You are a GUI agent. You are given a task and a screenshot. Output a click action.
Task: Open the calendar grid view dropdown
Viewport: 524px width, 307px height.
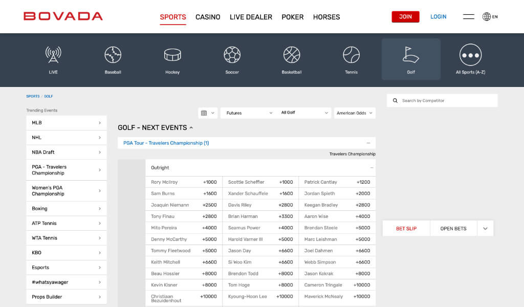[x=208, y=113]
